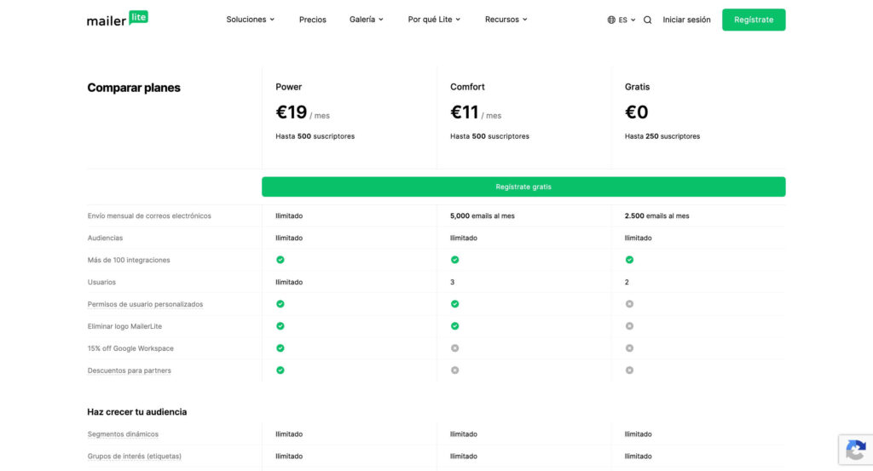Click Comfort grey cross for 15% off Google Workspace
873x471 pixels.
tap(455, 348)
